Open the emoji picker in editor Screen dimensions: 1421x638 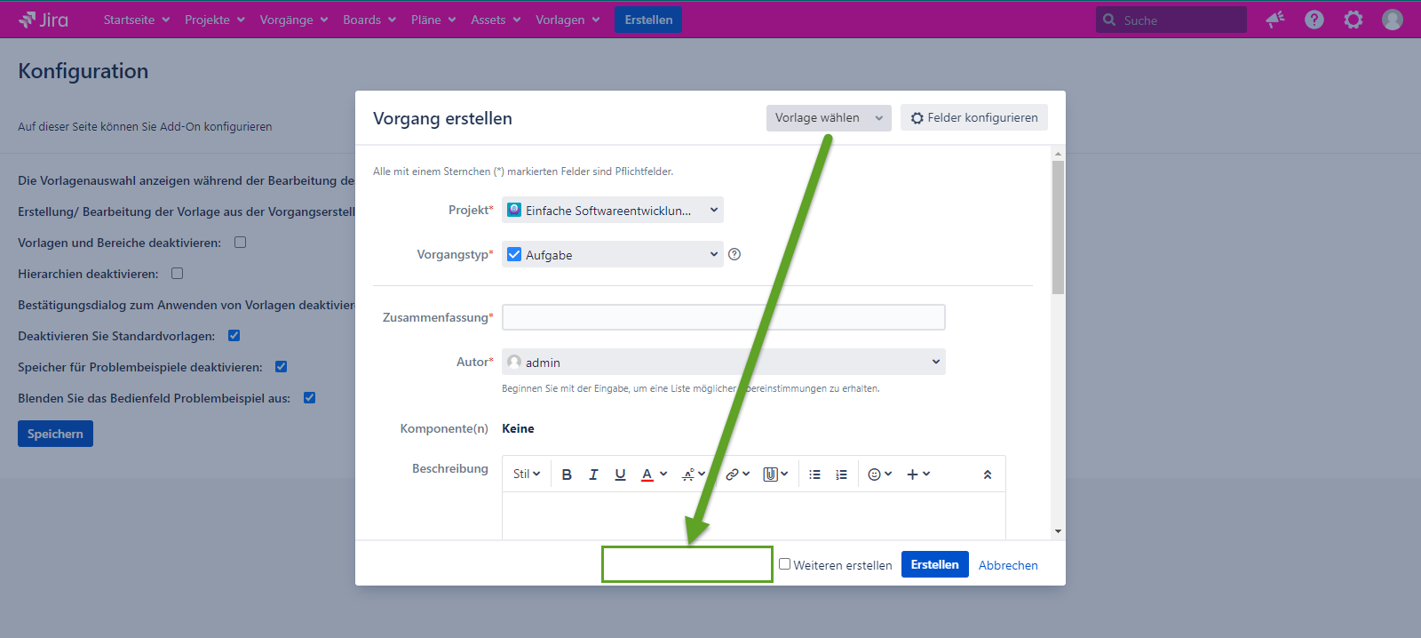click(x=878, y=475)
